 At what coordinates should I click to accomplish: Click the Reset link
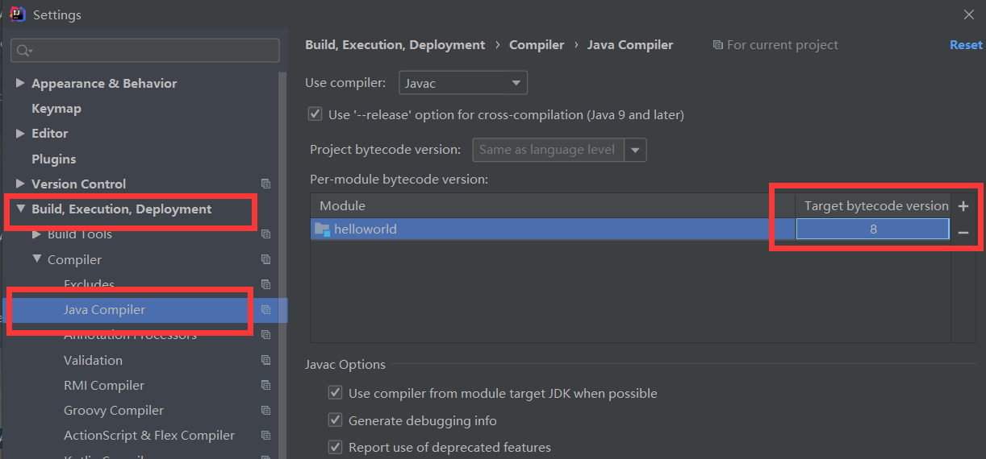[x=965, y=45]
